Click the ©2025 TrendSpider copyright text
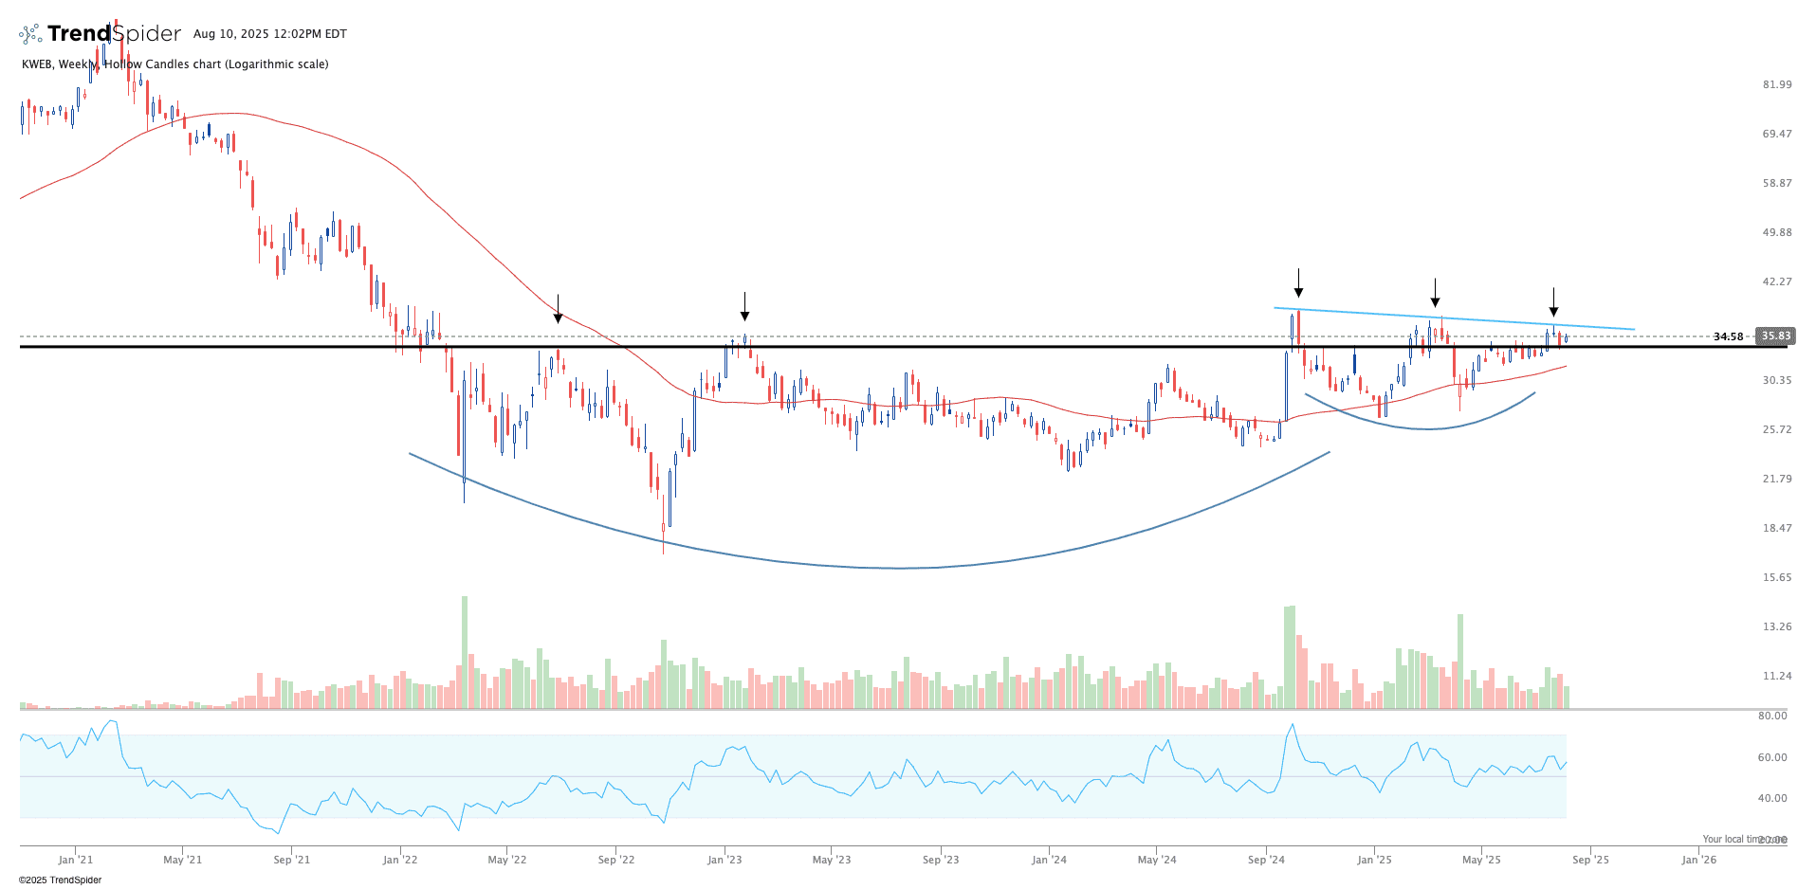 [x=60, y=880]
